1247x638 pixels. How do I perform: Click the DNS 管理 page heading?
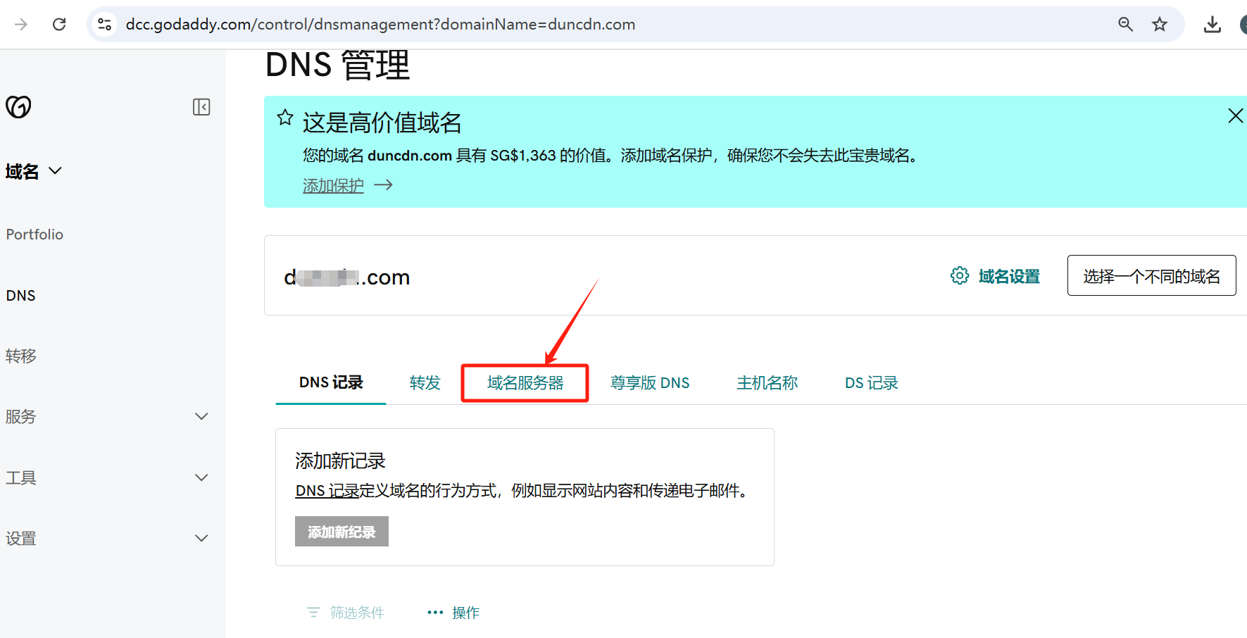click(337, 65)
